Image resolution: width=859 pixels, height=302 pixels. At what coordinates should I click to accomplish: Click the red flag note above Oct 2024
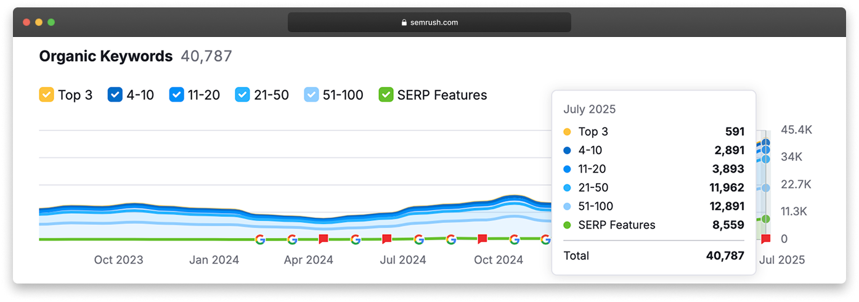[482, 239]
